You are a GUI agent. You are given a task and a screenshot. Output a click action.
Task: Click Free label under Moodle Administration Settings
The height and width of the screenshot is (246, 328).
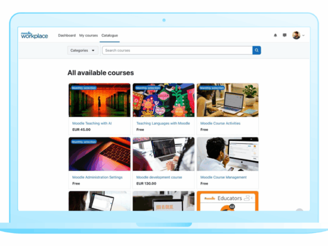click(x=76, y=183)
